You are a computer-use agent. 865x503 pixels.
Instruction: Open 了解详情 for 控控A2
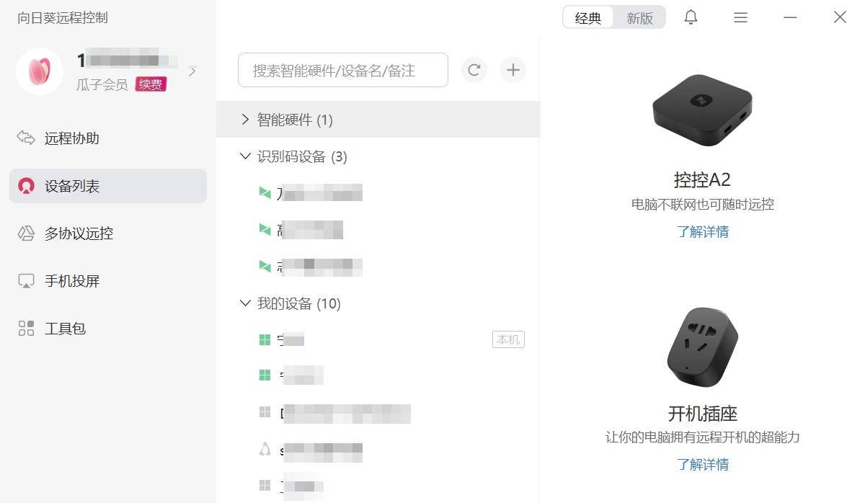click(x=703, y=231)
